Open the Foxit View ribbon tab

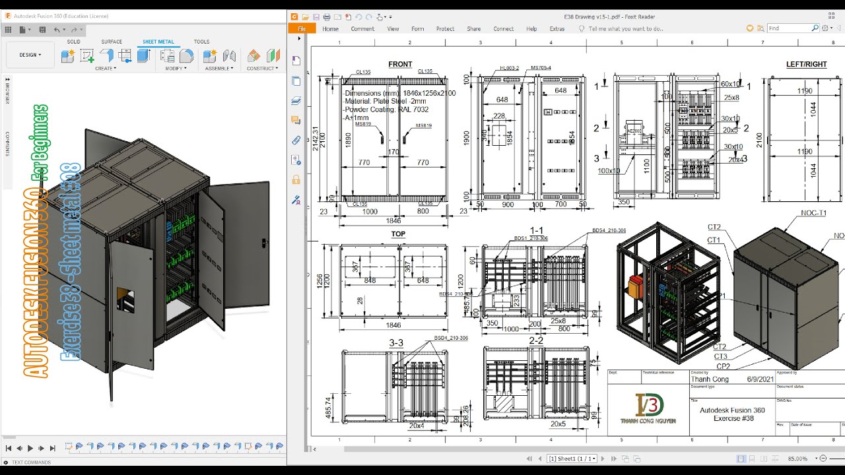[x=393, y=28]
